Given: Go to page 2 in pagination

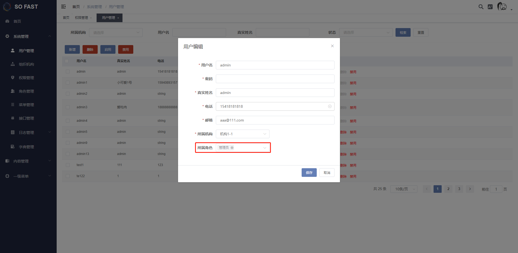Looking at the screenshot, I should (448, 189).
